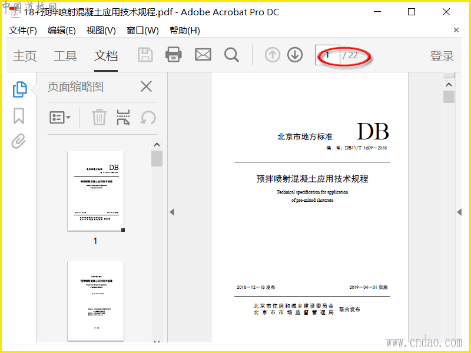Go to next page arrow

[295, 55]
